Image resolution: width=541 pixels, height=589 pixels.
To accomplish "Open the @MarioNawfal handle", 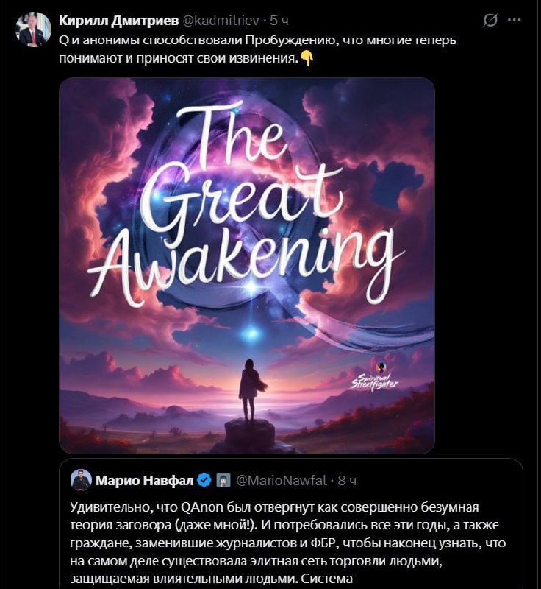I will tap(282, 481).
